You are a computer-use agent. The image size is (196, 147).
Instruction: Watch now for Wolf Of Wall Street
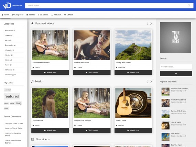click(92, 72)
